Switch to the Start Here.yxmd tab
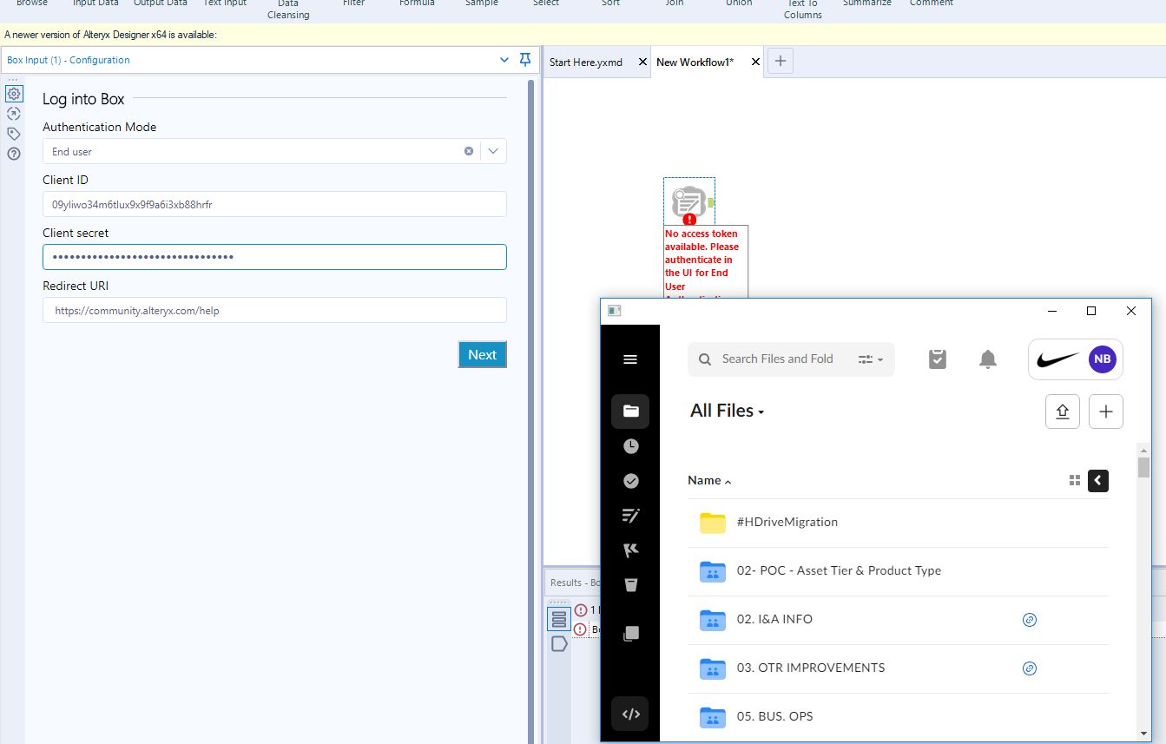The image size is (1166, 744). (x=586, y=62)
